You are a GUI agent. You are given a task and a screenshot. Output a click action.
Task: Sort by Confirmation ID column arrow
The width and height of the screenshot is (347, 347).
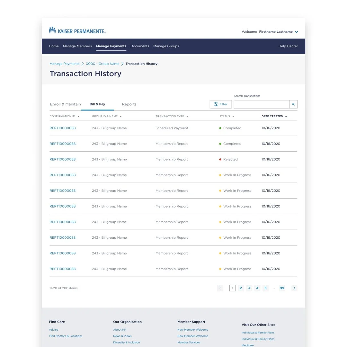pyautogui.click(x=78, y=116)
